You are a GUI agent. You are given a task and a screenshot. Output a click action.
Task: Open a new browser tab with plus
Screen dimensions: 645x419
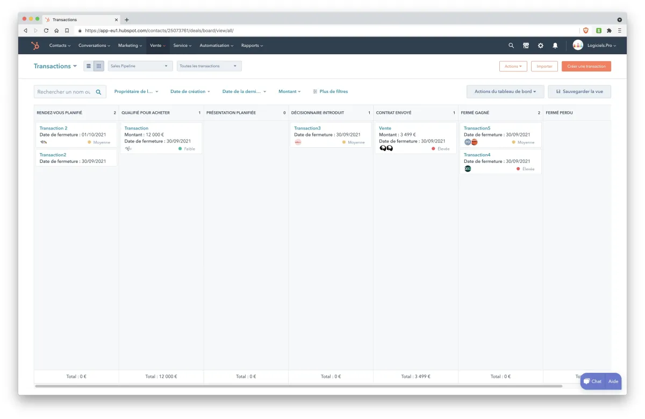click(127, 20)
